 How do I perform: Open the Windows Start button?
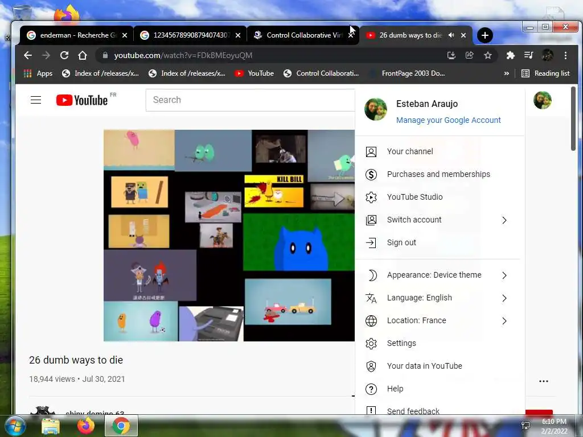tap(15, 426)
